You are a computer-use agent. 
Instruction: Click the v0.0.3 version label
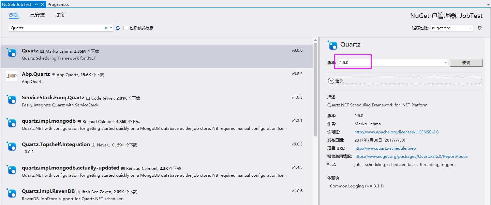[x=297, y=144]
